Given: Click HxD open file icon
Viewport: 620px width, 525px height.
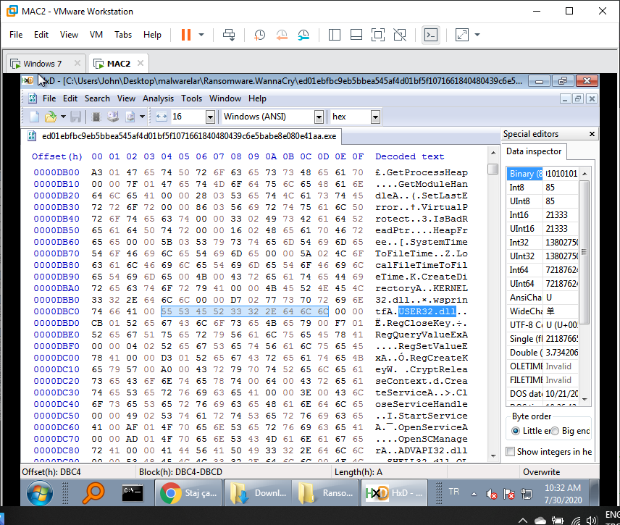Looking at the screenshot, I should coord(50,117).
